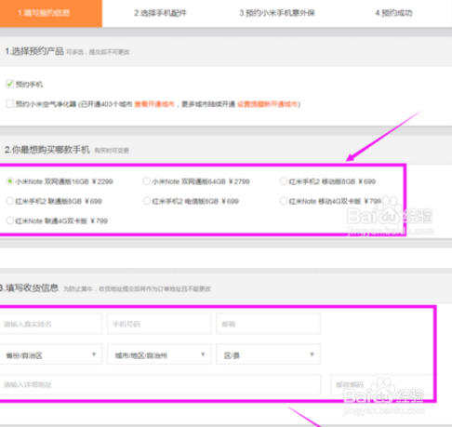
Task: Click the 邮政编码 postal code field
Action: 382,384
